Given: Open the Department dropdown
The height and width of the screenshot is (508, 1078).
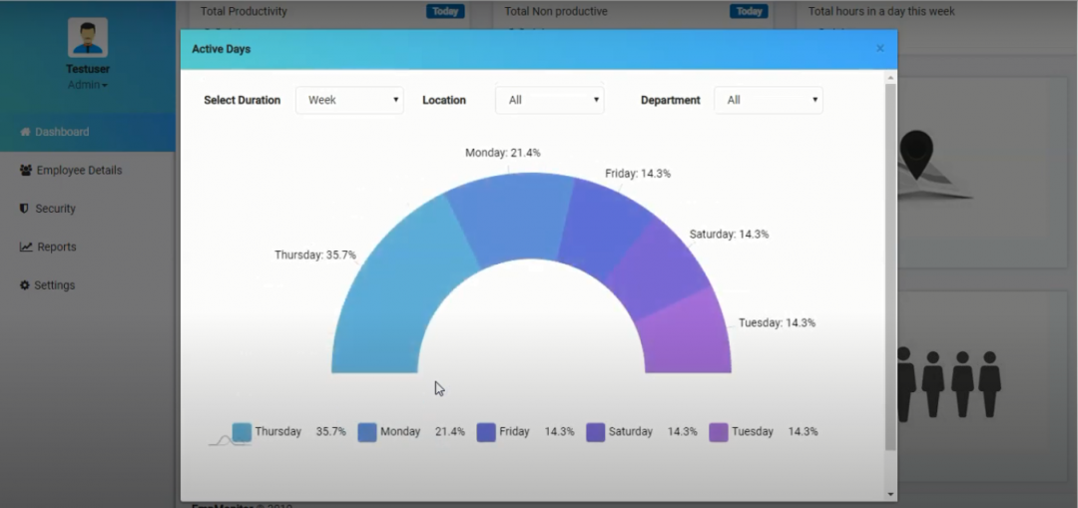Looking at the screenshot, I should (x=768, y=100).
